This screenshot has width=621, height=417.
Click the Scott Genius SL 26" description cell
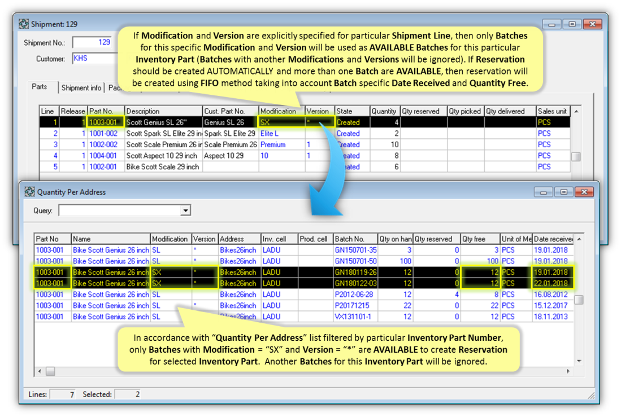(x=163, y=122)
